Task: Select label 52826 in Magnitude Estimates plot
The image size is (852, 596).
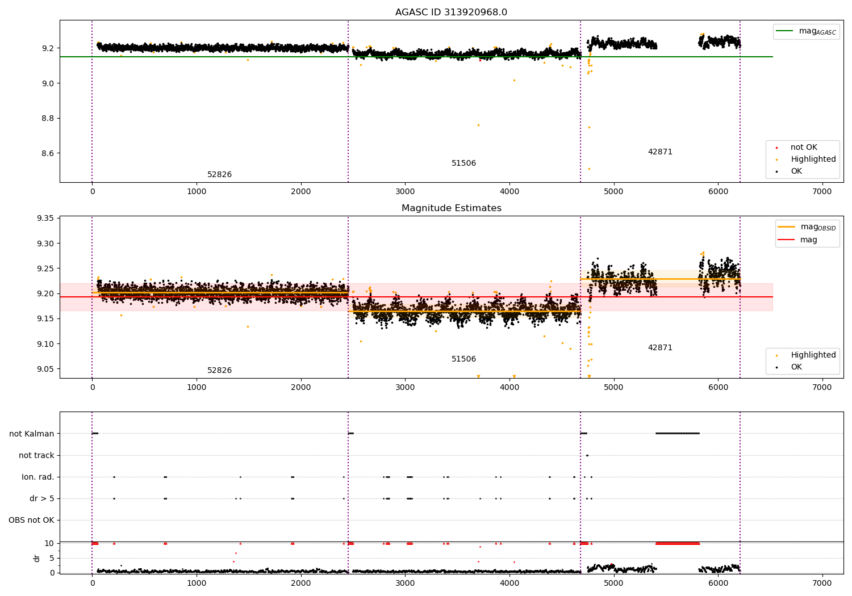Action: (219, 371)
